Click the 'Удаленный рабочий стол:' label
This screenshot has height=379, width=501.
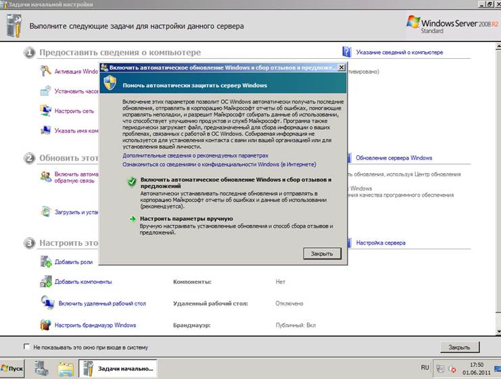pos(210,303)
